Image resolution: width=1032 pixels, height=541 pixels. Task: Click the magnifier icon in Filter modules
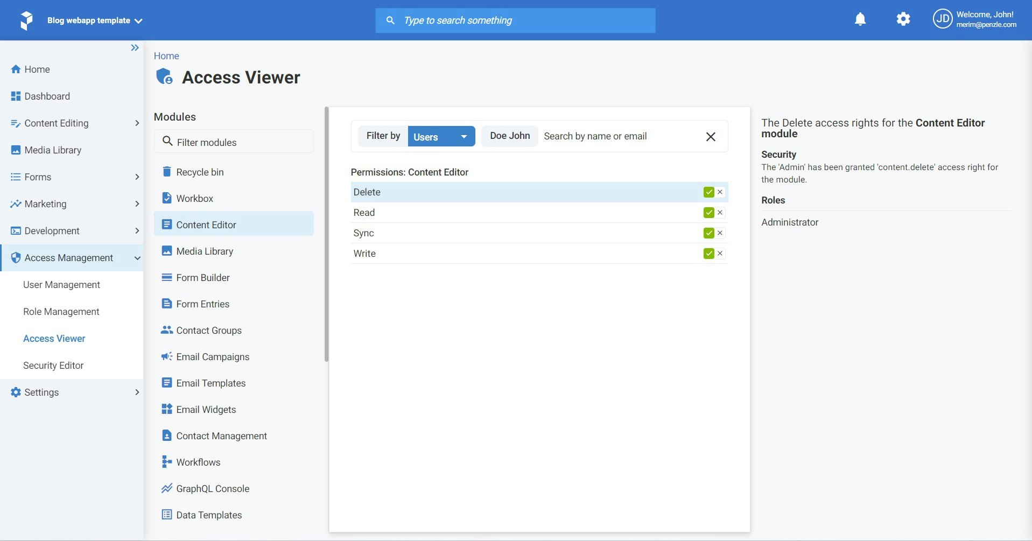click(167, 141)
